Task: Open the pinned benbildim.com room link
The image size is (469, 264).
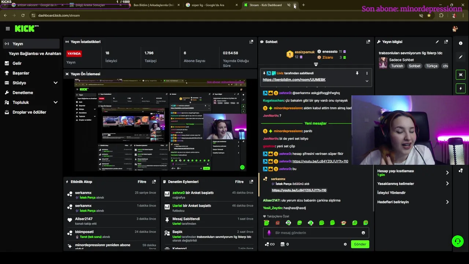Action: tap(294, 80)
